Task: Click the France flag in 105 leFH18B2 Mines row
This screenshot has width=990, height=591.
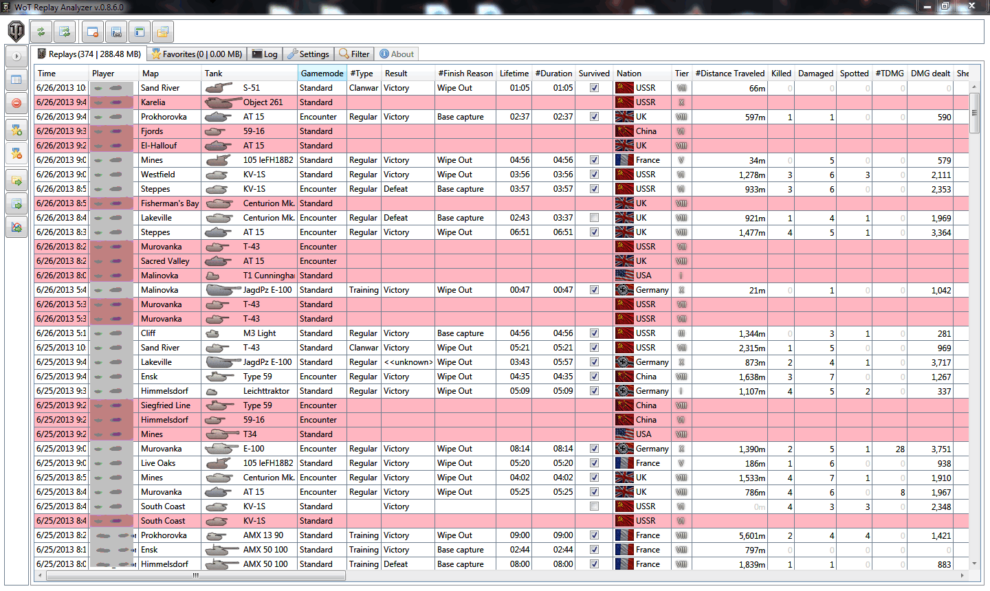Action: tap(624, 160)
